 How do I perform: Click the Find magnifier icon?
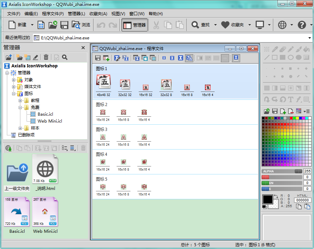(x=195, y=25)
